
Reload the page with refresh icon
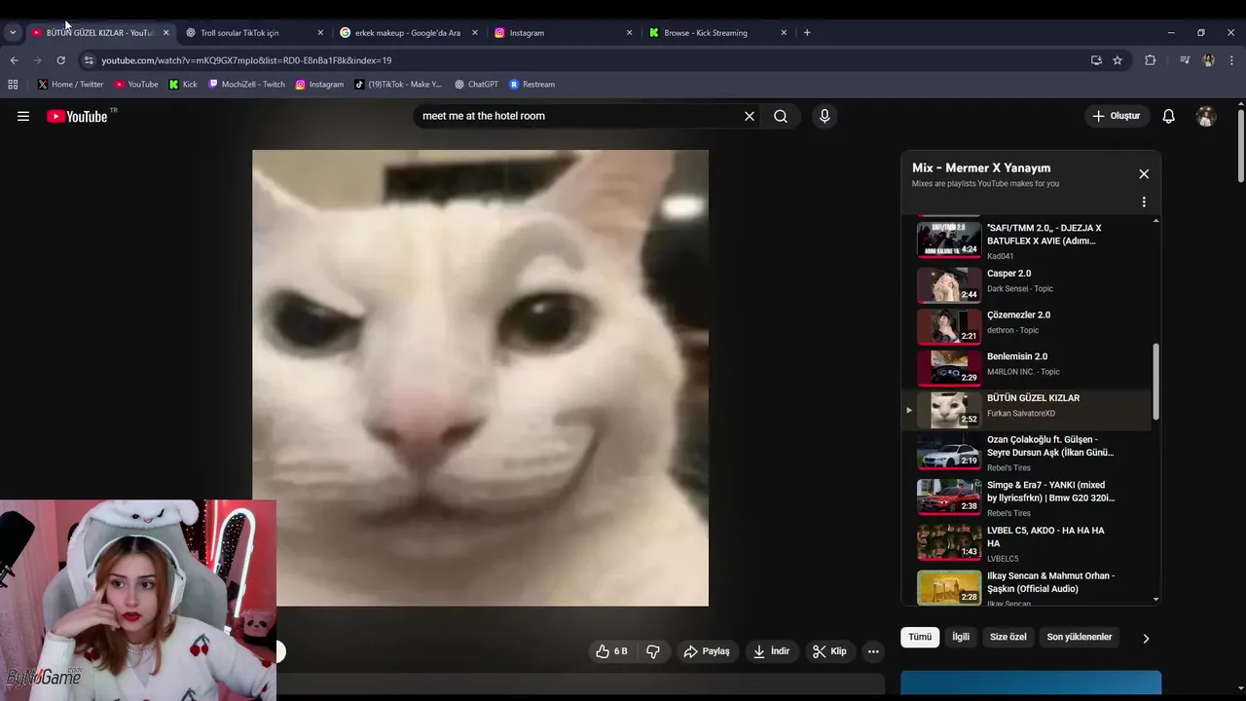pyautogui.click(x=60, y=60)
